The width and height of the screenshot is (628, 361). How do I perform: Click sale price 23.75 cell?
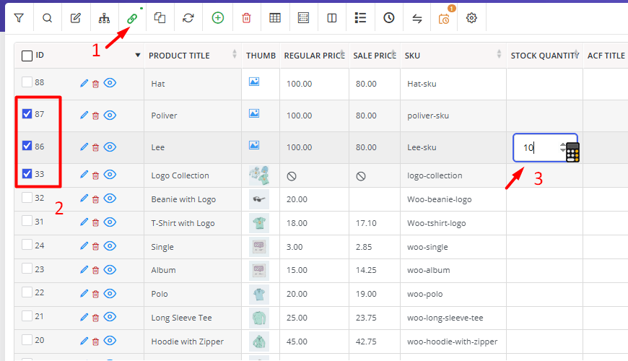click(x=375, y=318)
